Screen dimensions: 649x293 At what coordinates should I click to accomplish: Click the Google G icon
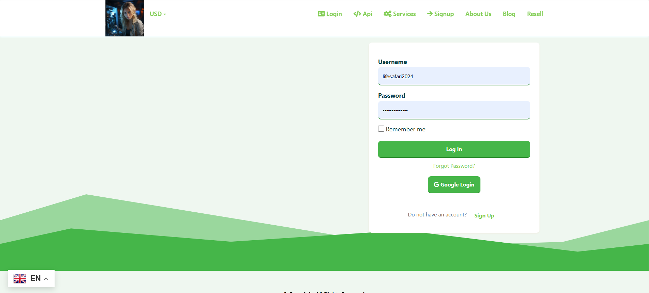(x=436, y=184)
